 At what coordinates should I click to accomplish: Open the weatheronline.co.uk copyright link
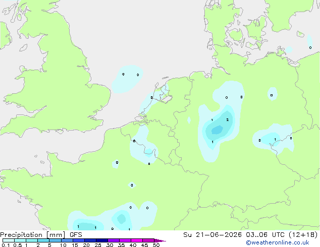coord(278,242)
